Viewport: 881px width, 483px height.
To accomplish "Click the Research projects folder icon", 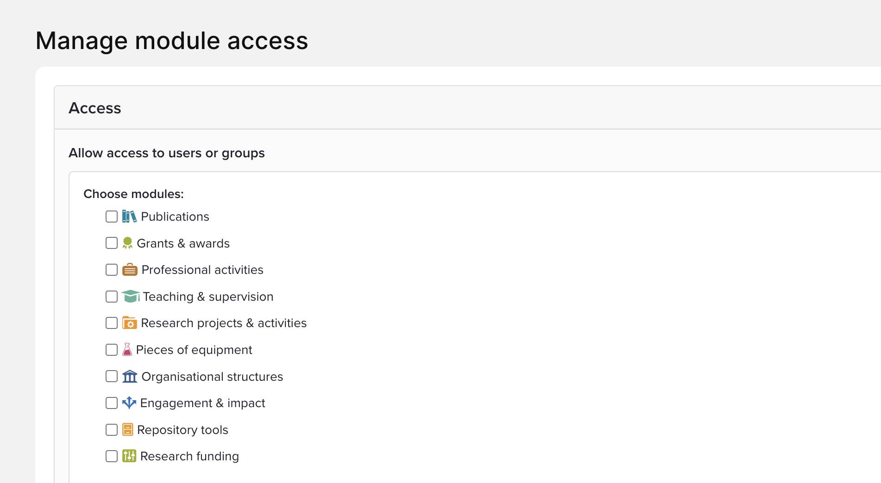I will (x=129, y=323).
